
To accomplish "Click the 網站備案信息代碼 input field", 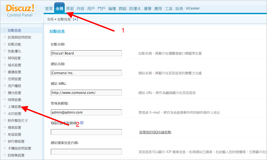I will pos(86,152).
